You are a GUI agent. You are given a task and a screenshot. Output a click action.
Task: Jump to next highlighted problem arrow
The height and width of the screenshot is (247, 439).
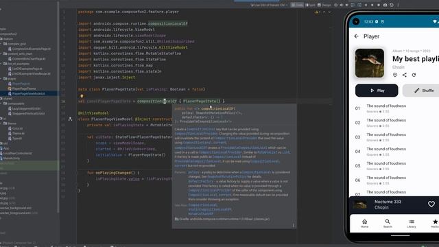329,12
